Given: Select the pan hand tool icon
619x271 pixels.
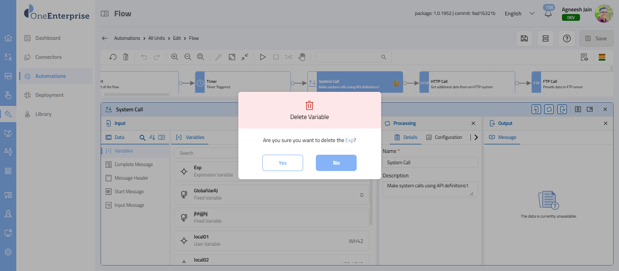Looking at the screenshot, I should (x=302, y=57).
